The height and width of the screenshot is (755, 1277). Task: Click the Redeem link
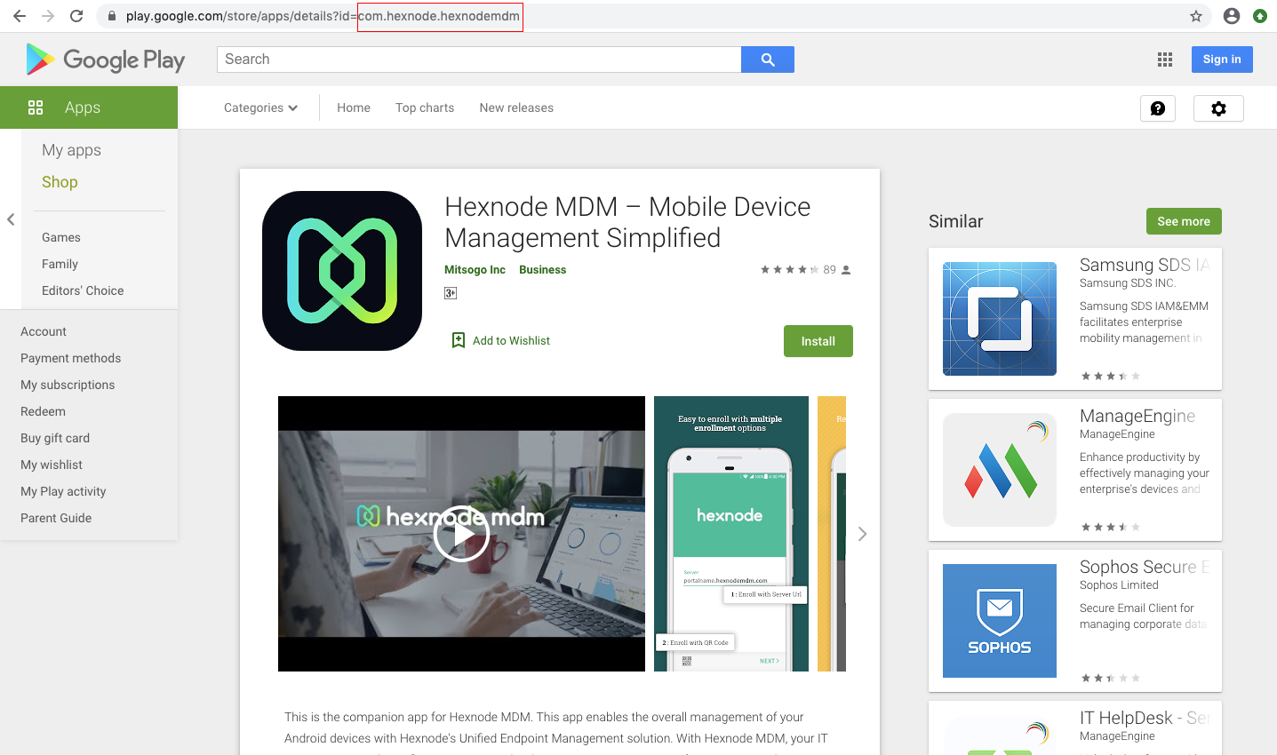tap(43, 411)
